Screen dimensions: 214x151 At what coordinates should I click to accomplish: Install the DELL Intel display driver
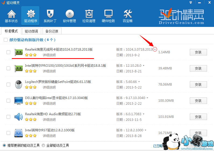point(198,101)
